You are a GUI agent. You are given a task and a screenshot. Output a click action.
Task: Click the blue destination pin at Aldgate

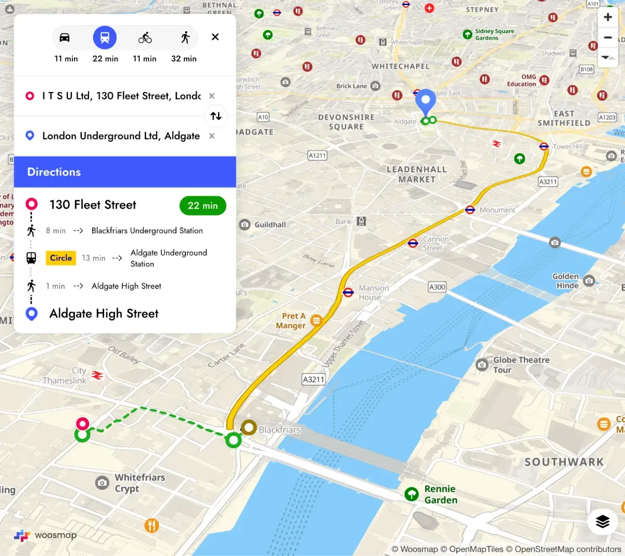(426, 103)
